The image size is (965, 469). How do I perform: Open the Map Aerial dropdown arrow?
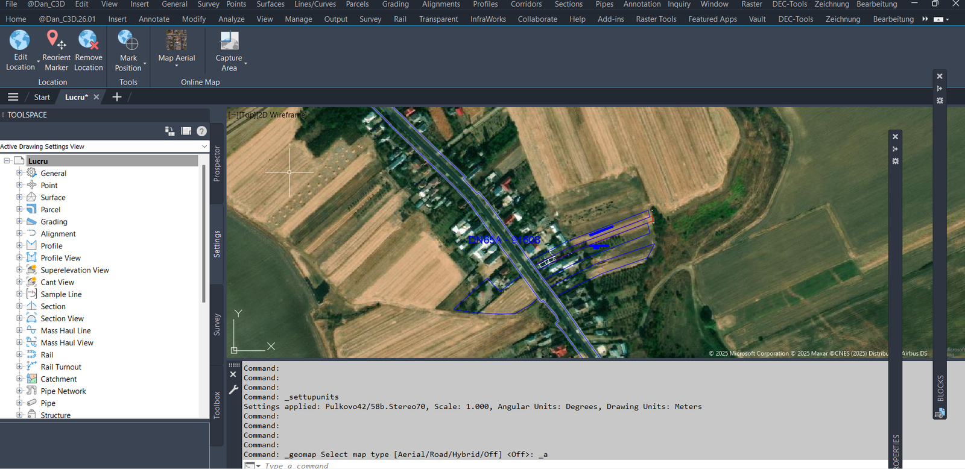pyautogui.click(x=177, y=66)
